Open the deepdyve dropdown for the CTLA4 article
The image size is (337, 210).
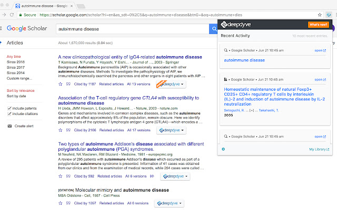click(171, 130)
